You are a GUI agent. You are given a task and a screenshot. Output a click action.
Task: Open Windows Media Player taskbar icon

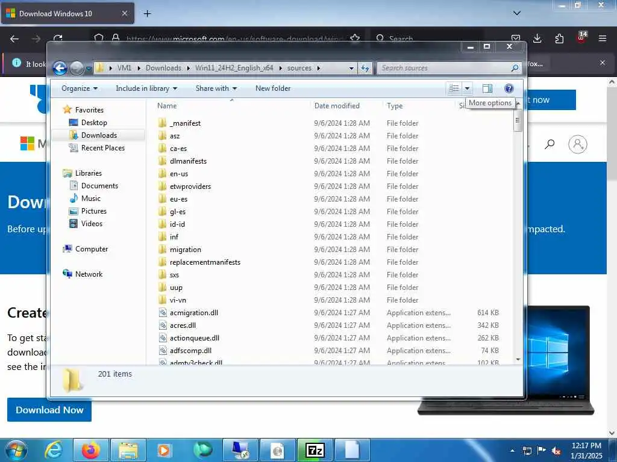point(164,450)
